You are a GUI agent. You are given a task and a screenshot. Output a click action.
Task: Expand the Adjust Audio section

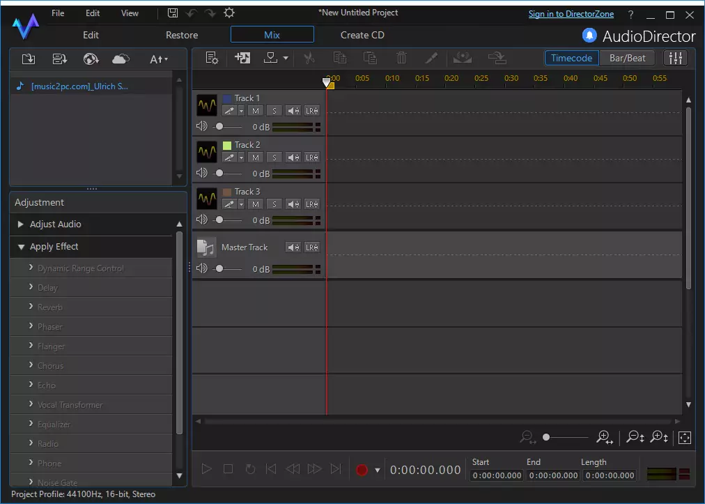[x=21, y=224]
